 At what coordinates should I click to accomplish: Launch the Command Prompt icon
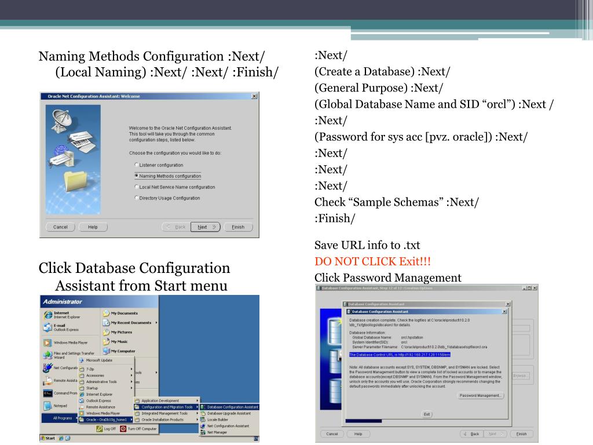tap(47, 393)
